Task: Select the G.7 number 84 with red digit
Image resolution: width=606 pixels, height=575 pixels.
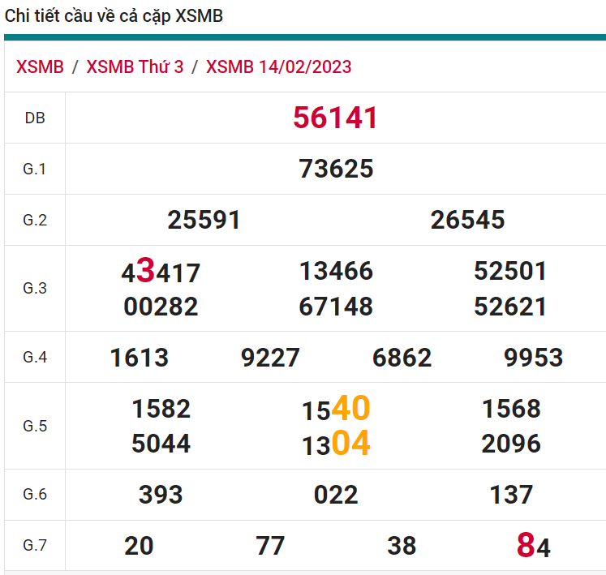Action: pos(533,546)
